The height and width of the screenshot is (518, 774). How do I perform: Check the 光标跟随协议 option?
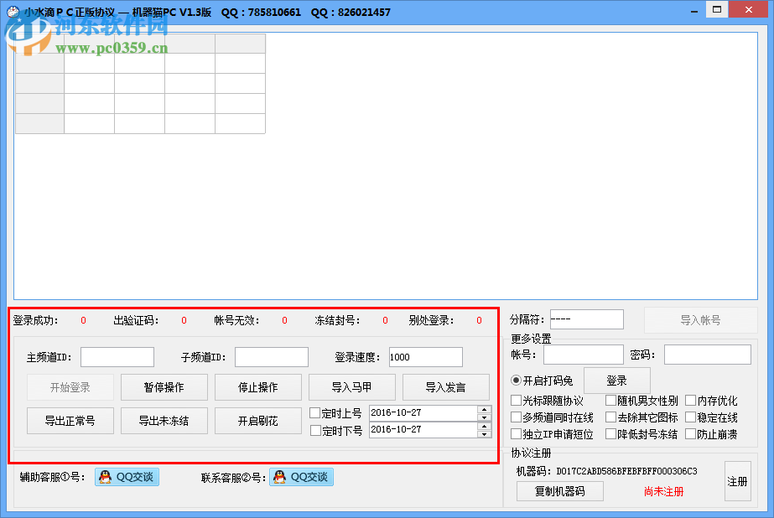[x=517, y=400]
